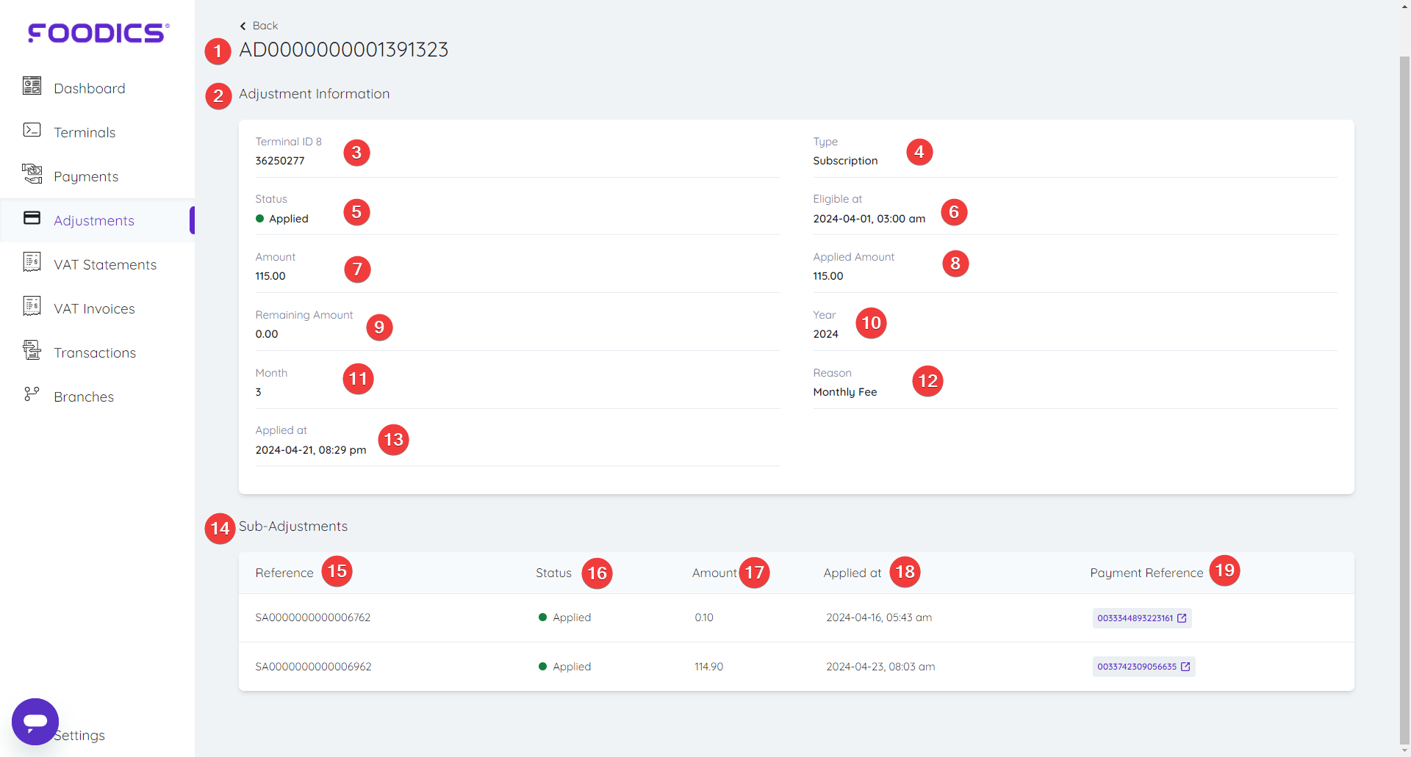Select the Terminals icon
1411x757 pixels.
(32, 129)
